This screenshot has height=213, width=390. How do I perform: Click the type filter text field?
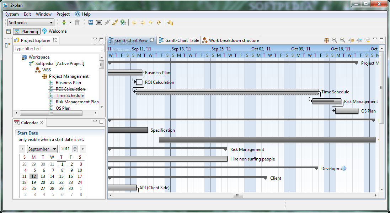[59, 49]
